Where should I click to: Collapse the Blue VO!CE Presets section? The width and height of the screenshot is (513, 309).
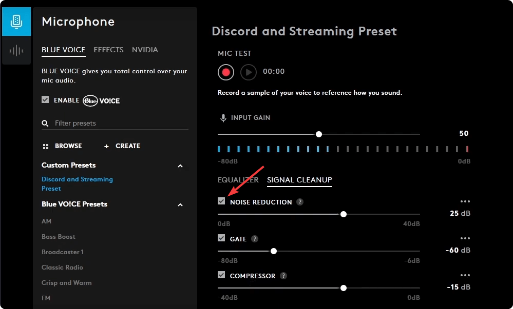pos(180,205)
